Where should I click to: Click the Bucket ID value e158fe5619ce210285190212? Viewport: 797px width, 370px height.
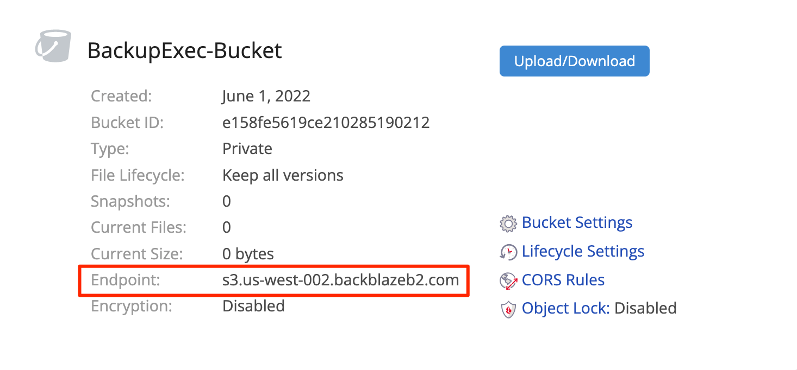pyautogui.click(x=326, y=123)
